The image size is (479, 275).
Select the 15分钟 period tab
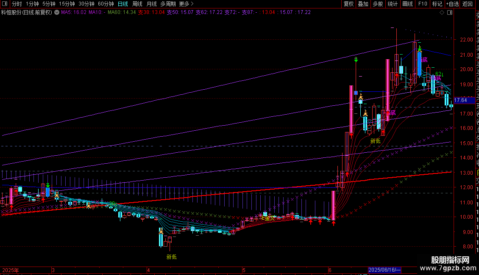[x=67, y=4]
